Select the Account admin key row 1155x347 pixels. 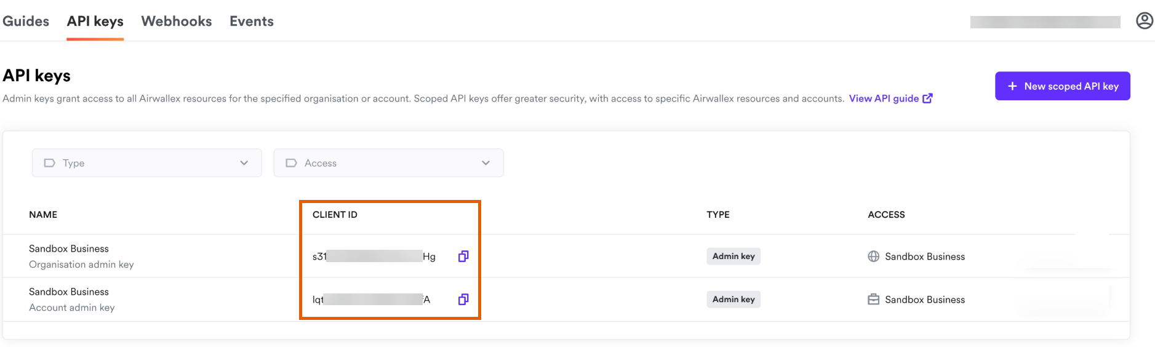pos(566,300)
